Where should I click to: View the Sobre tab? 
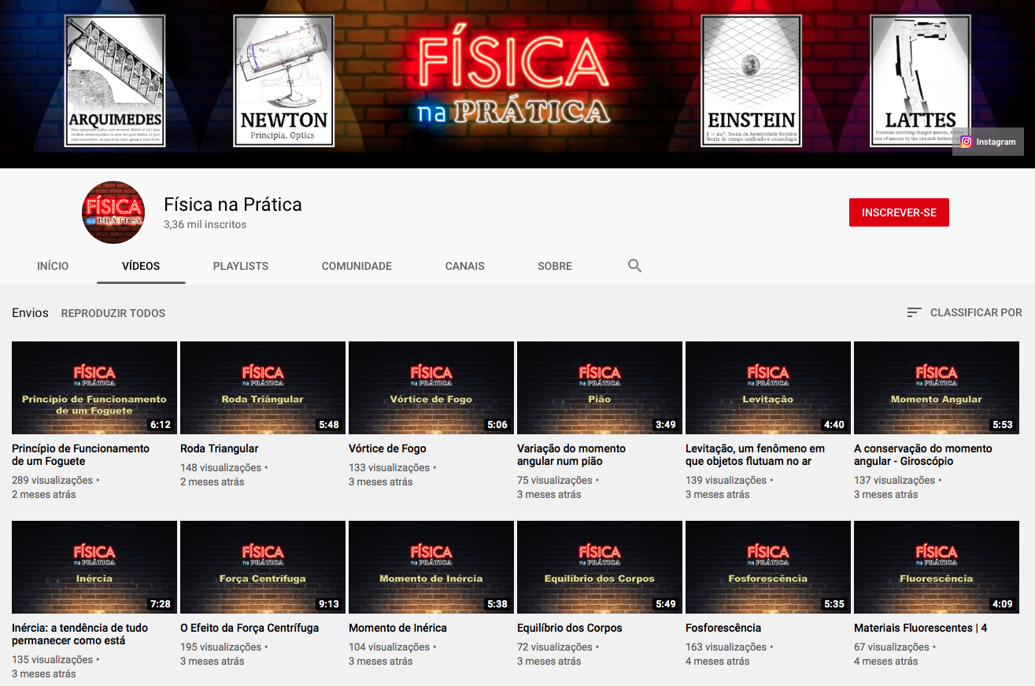tap(555, 266)
